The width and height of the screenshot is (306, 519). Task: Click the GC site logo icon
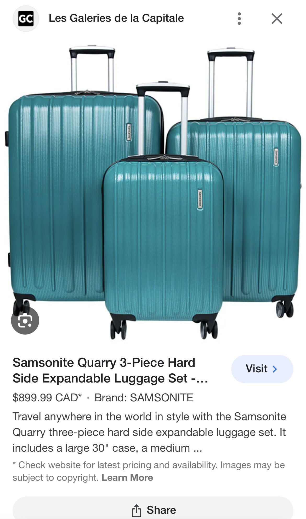point(26,19)
